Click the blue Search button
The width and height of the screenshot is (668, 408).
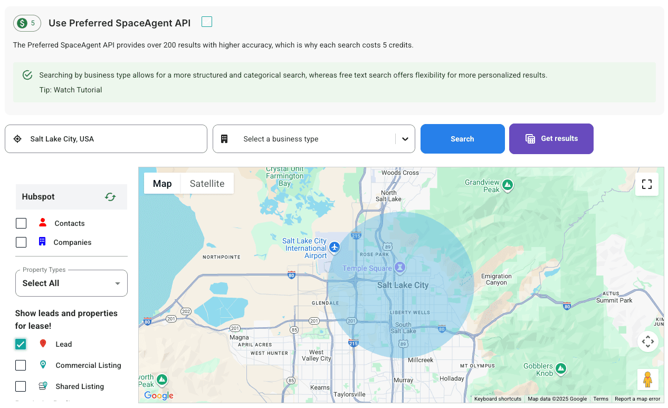click(x=462, y=139)
